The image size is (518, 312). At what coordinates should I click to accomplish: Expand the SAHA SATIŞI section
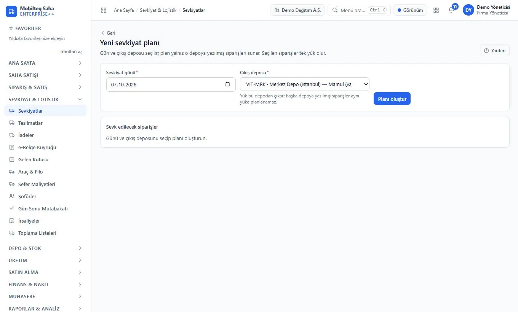(x=45, y=75)
